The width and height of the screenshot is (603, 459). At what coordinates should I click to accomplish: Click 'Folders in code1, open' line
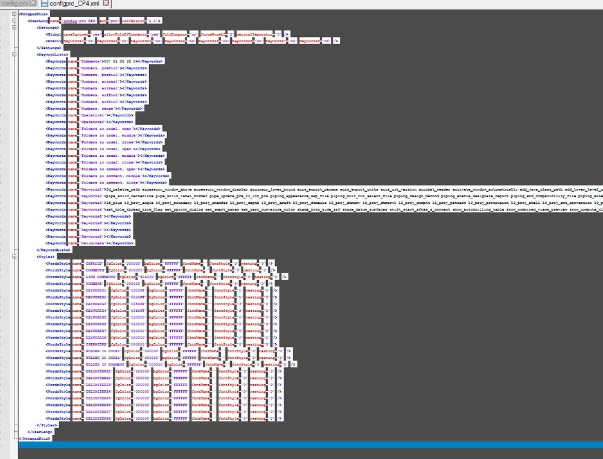[103, 128]
